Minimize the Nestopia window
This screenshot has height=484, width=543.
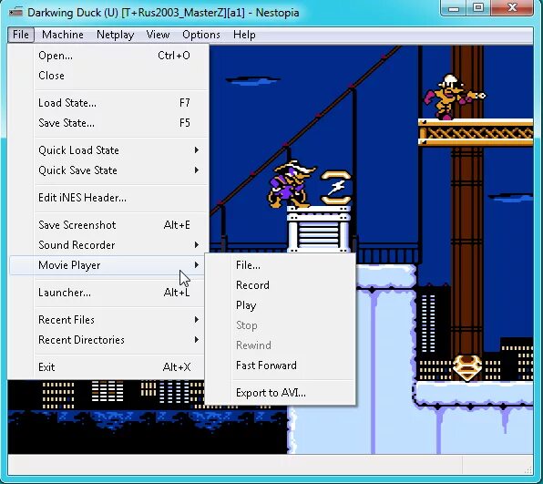tap(454, 8)
